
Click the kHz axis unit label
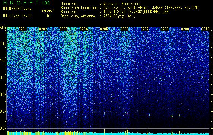click(x=3, y=27)
